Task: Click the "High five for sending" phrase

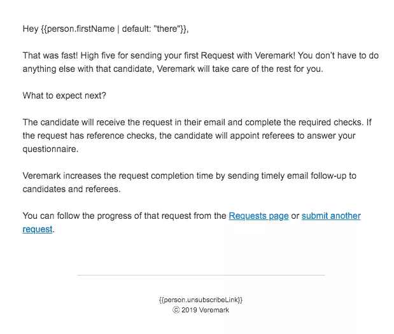Action: pos(121,55)
